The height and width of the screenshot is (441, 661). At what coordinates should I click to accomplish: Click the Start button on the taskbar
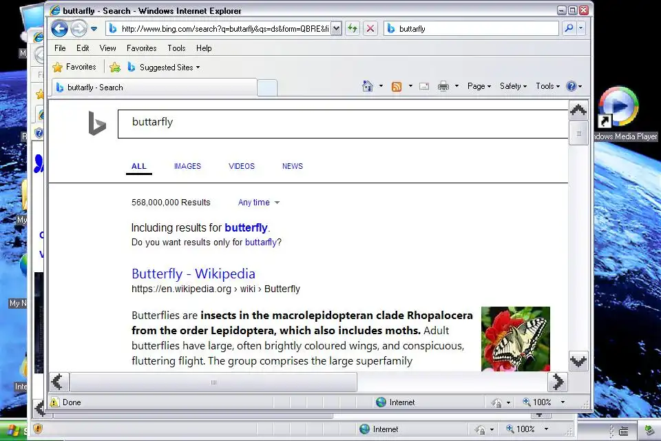(x=14, y=431)
